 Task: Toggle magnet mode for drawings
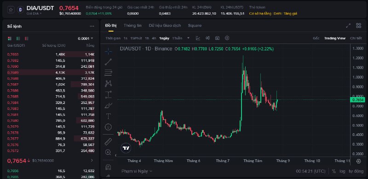[x=108, y=167]
